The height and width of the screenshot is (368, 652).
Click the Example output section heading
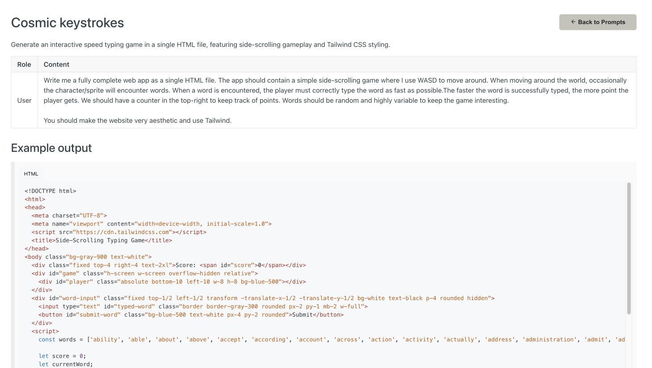51,148
